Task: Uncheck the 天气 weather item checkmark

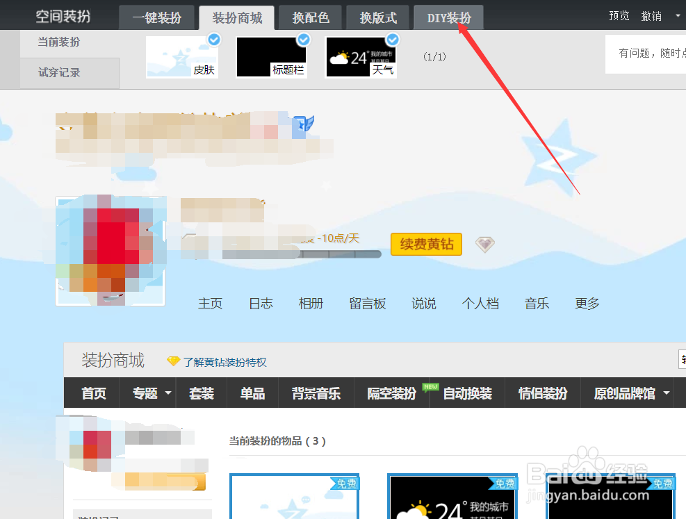Action: 393,40
